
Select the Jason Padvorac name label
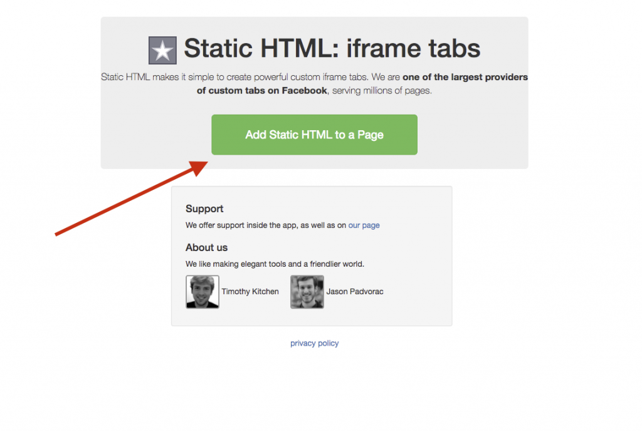click(355, 292)
